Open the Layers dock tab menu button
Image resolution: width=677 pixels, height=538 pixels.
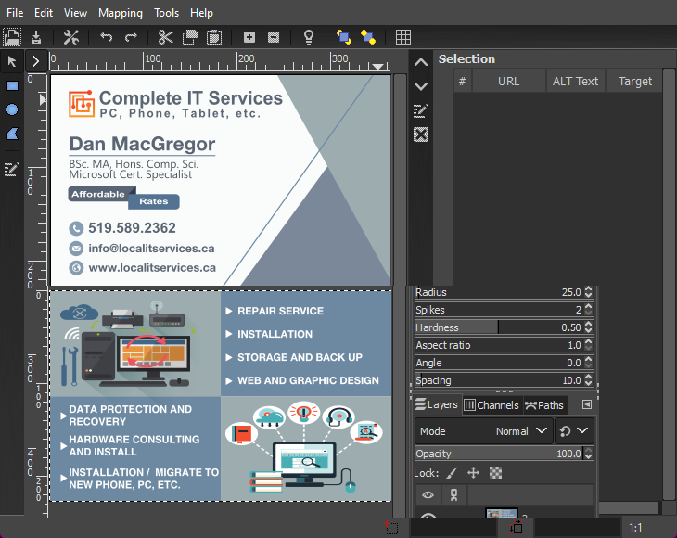pos(586,404)
